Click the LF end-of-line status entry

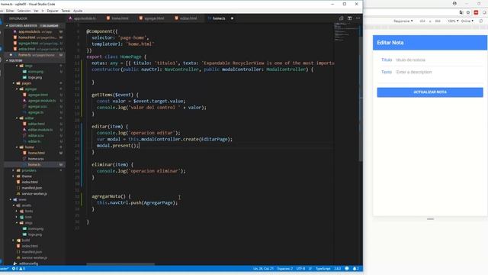(x=310, y=268)
